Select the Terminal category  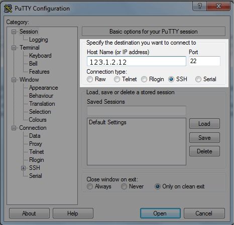pyautogui.click(x=30, y=48)
